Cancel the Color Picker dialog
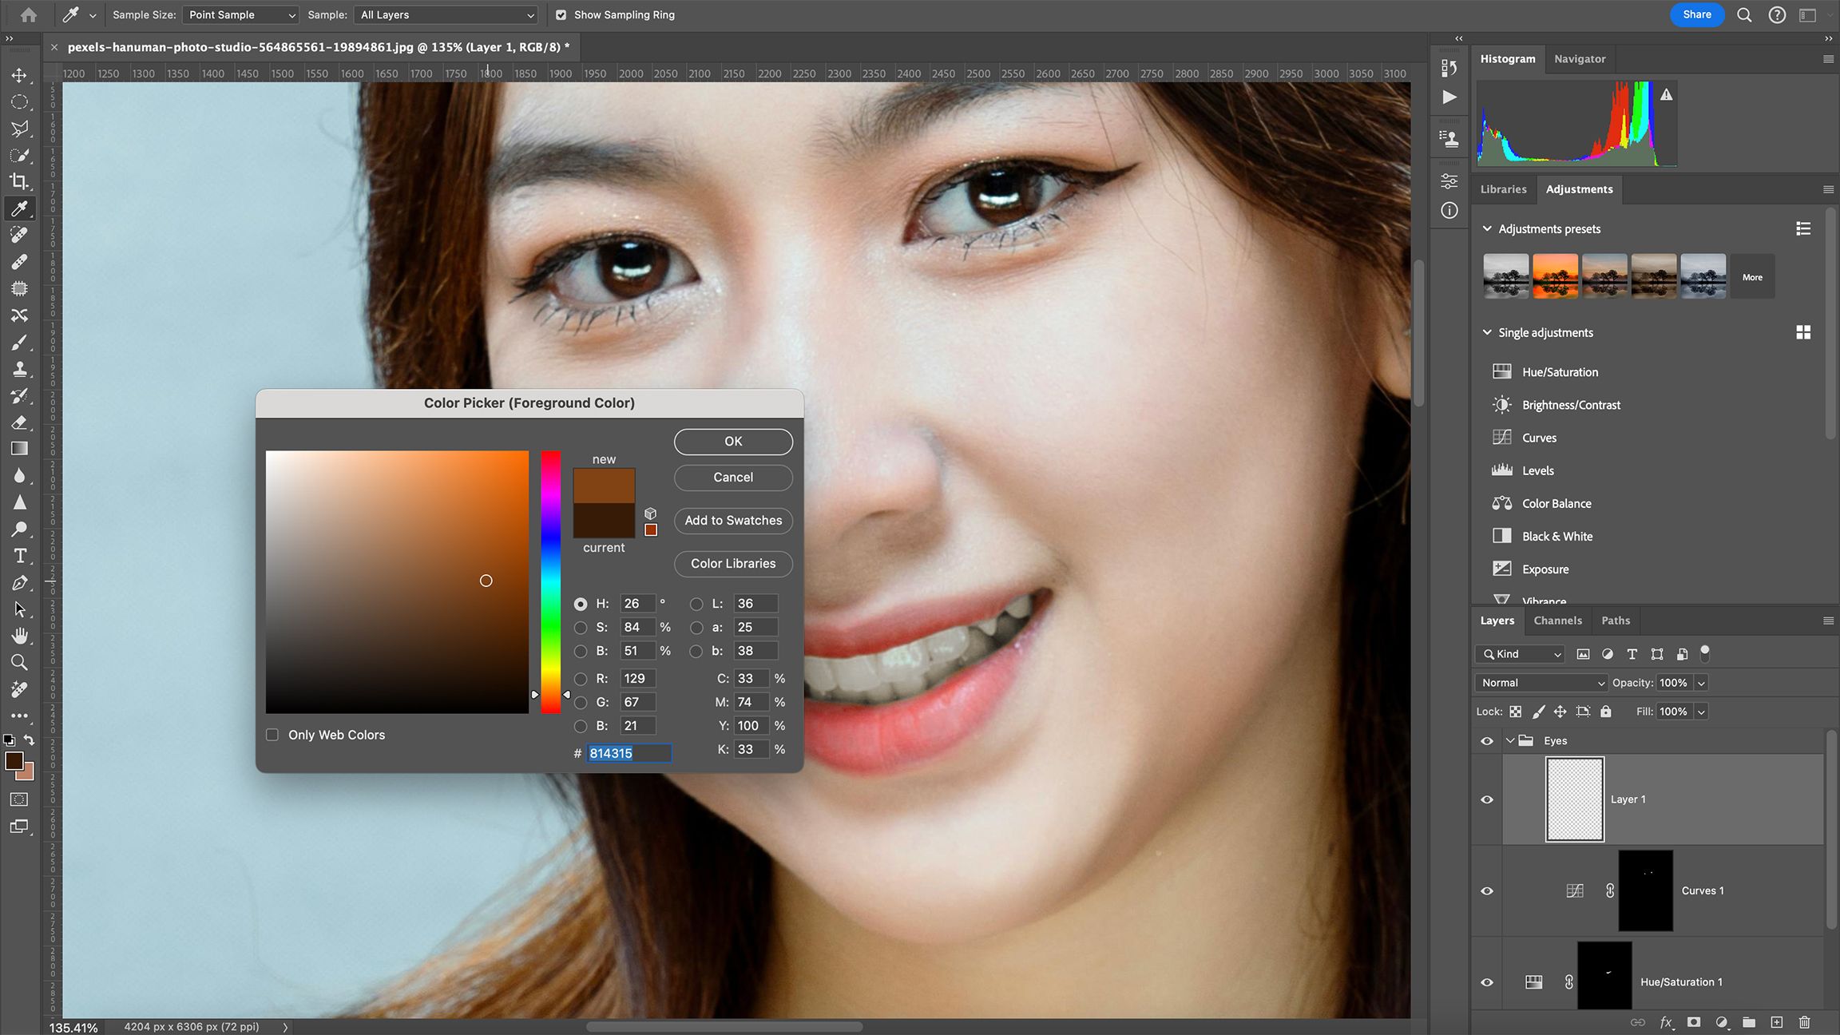The image size is (1840, 1035). pos(733,478)
